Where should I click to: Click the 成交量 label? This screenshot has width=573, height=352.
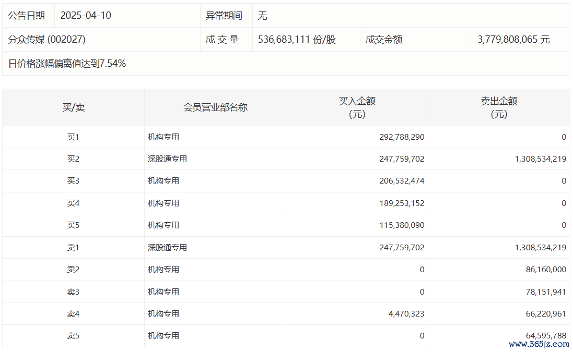[x=222, y=40]
